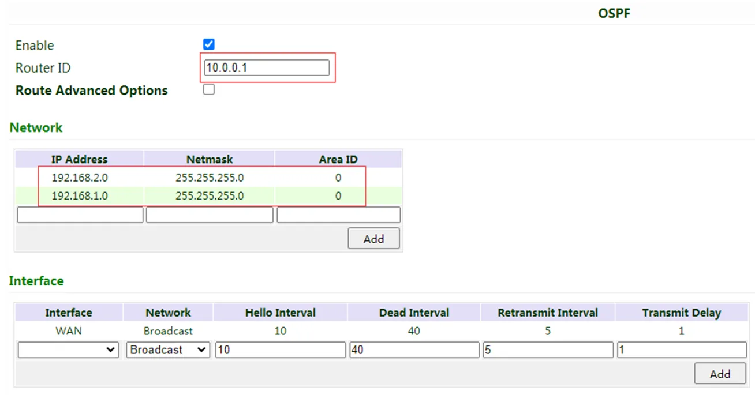Click the Router ID label
The width and height of the screenshot is (755, 395).
click(43, 68)
